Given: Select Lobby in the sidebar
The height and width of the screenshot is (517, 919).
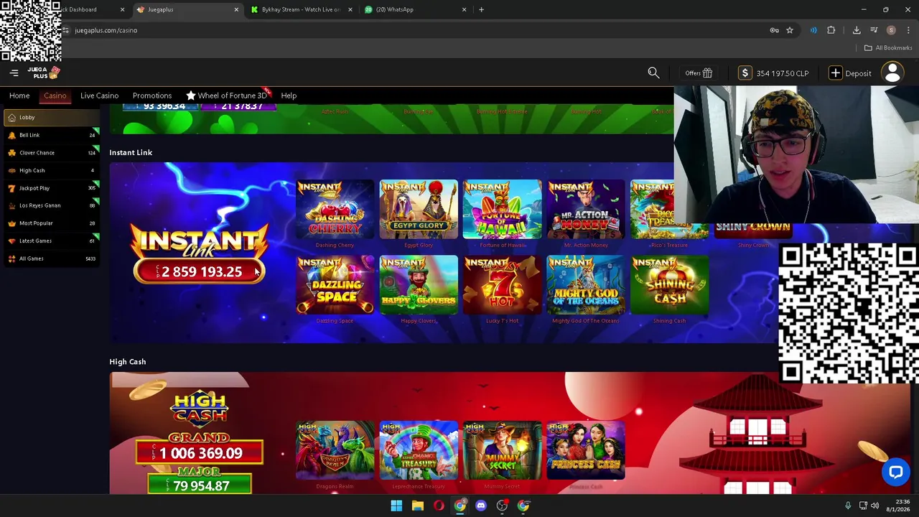Looking at the screenshot, I should pos(51,117).
